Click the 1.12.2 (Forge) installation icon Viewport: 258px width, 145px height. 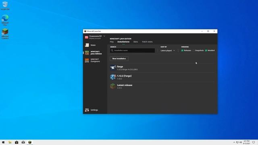point(113,77)
